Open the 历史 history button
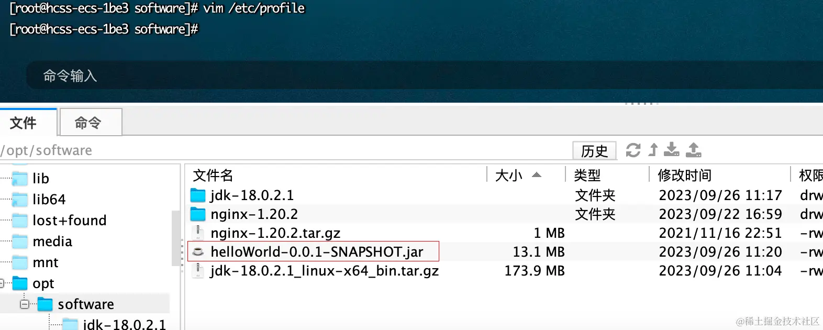Viewport: 823px width, 330px height. 594,151
